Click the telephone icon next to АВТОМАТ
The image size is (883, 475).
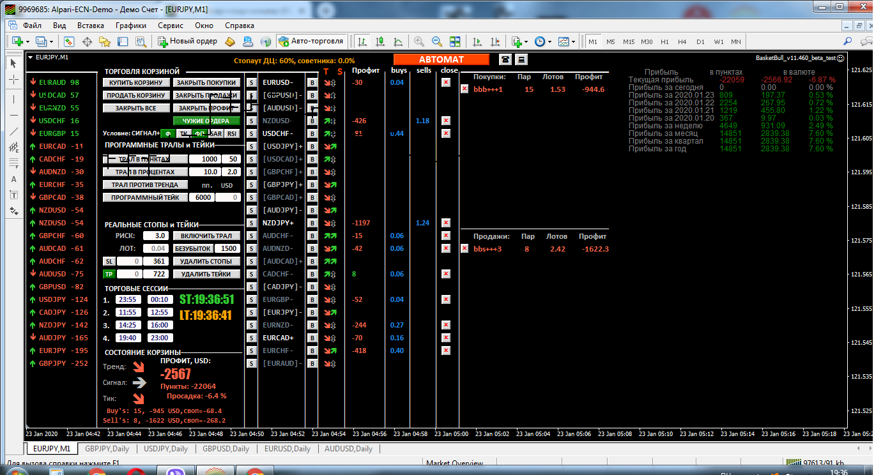pos(505,59)
